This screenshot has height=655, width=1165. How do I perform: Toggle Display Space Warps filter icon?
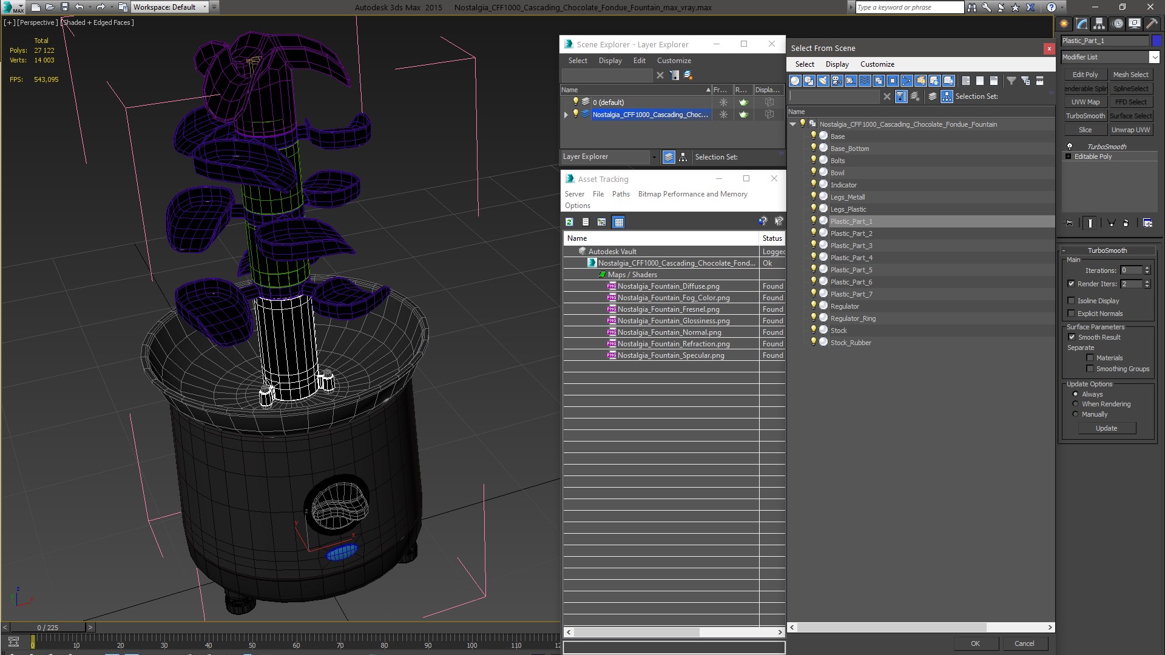865,81
